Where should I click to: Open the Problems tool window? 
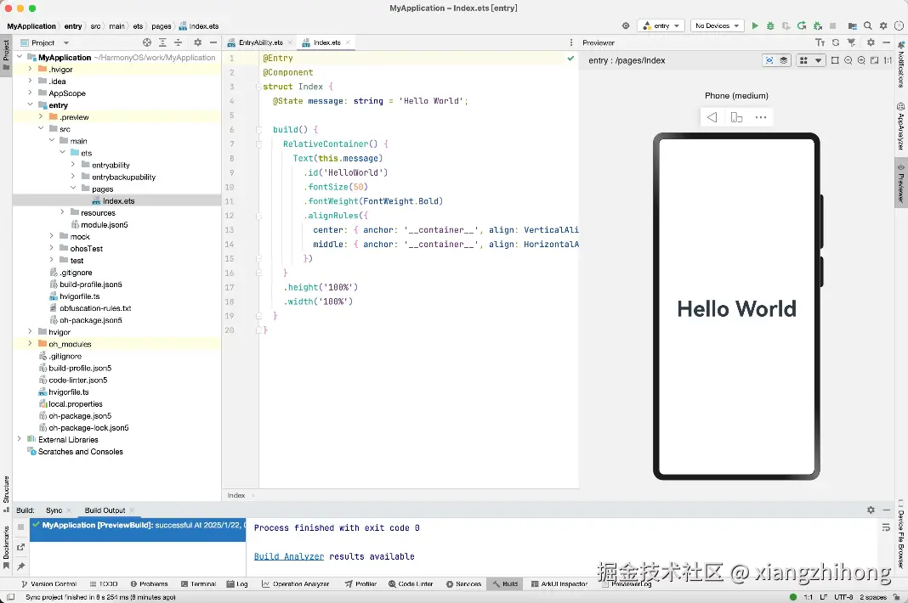pos(150,584)
